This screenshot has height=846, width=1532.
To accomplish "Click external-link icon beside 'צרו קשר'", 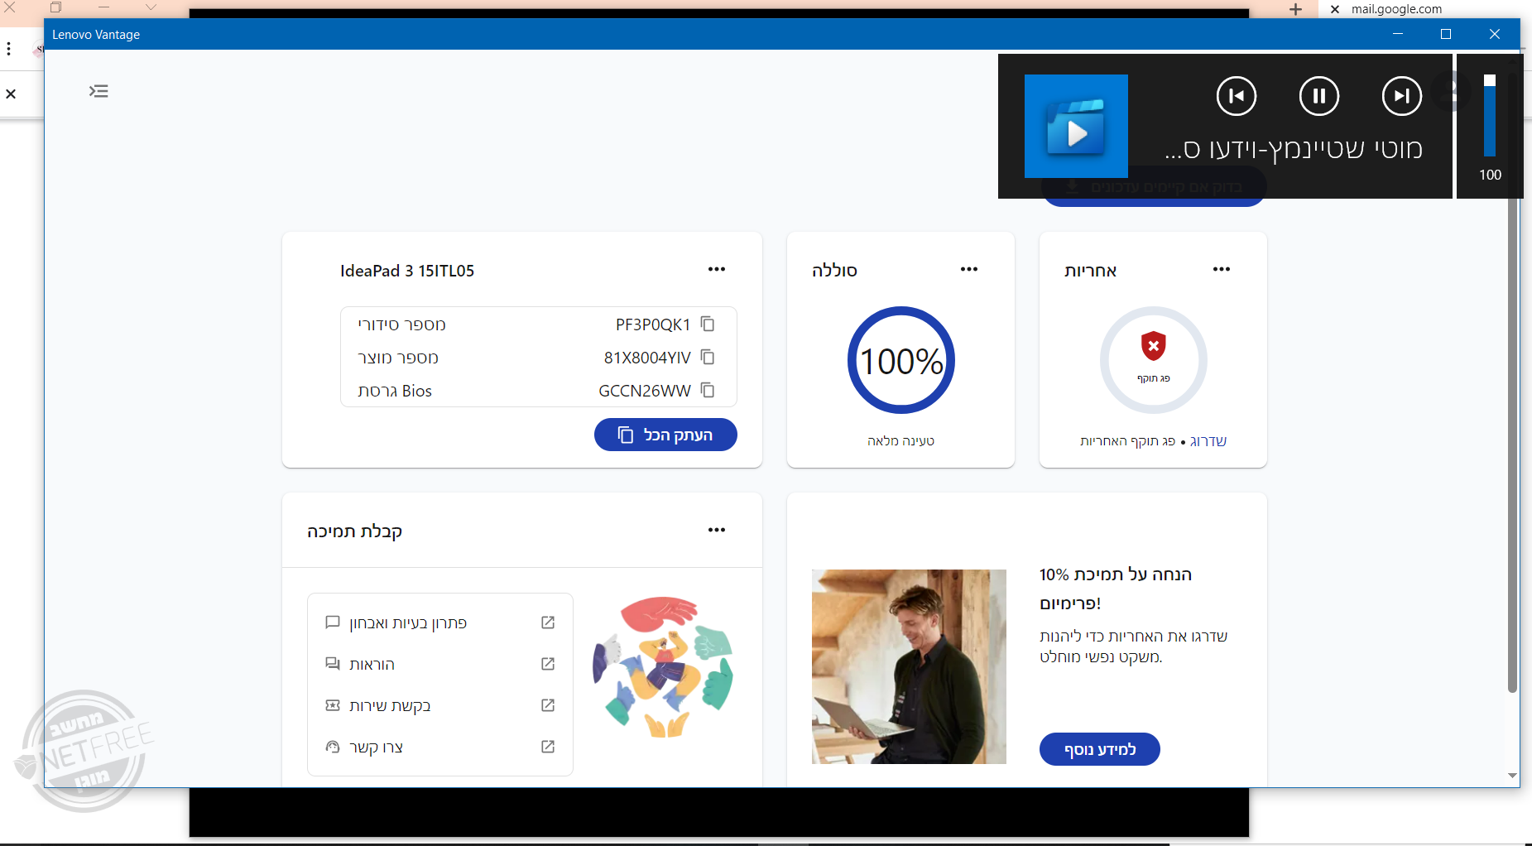I will pos(548,747).
